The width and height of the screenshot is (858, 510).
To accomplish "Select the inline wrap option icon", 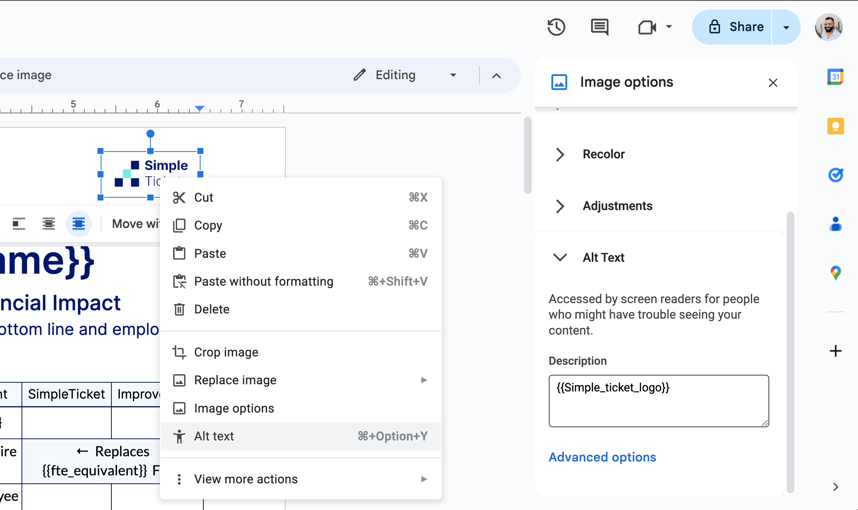I will [x=19, y=224].
